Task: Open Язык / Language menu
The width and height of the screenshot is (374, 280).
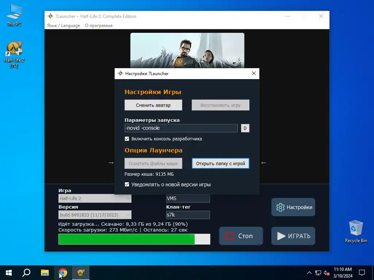Action: click(64, 26)
